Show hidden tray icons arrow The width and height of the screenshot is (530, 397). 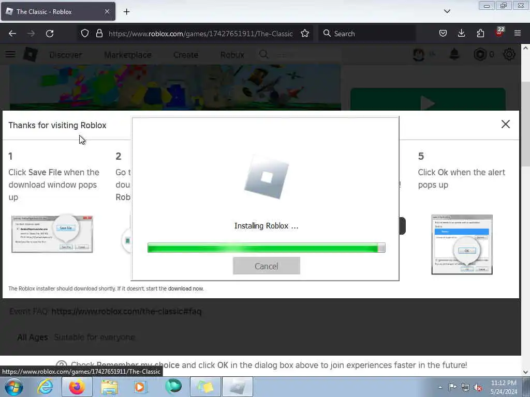pos(440,387)
